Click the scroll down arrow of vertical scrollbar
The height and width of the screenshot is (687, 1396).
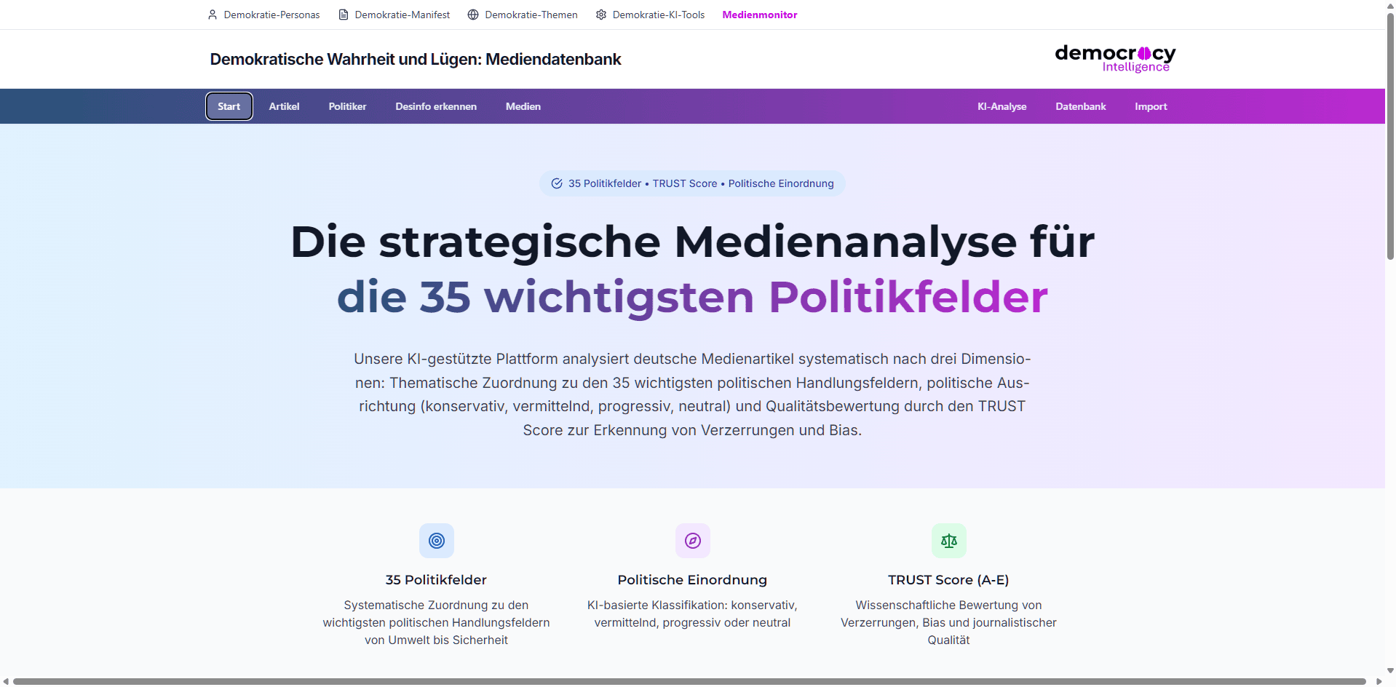(1390, 671)
